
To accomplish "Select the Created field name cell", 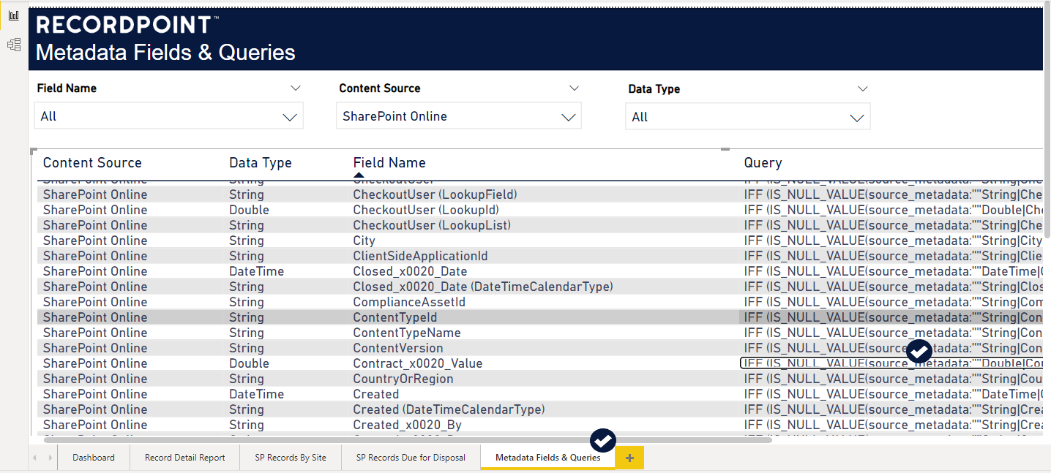I will (376, 394).
